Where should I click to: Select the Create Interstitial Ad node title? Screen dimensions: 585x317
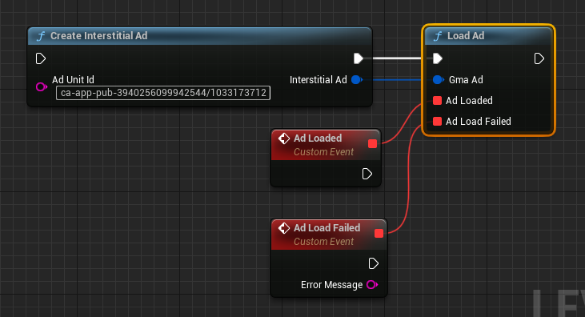99,36
